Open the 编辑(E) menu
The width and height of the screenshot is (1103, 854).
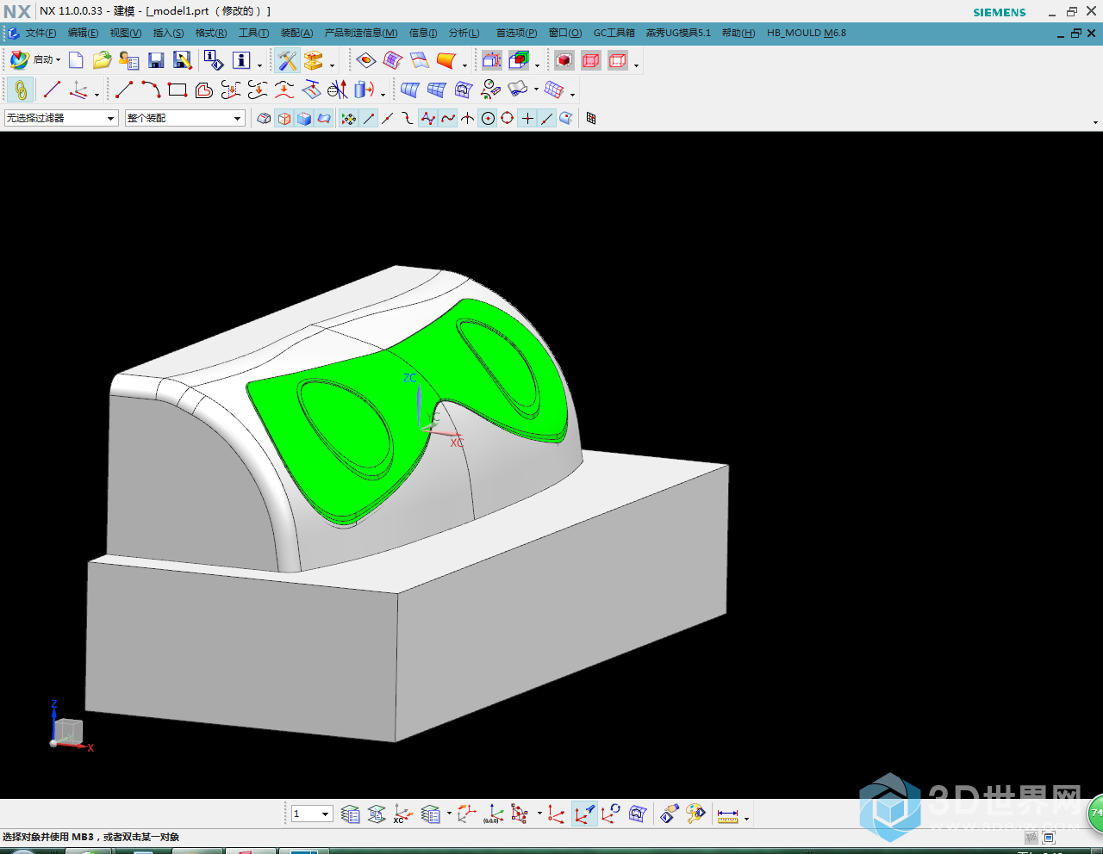(83, 33)
